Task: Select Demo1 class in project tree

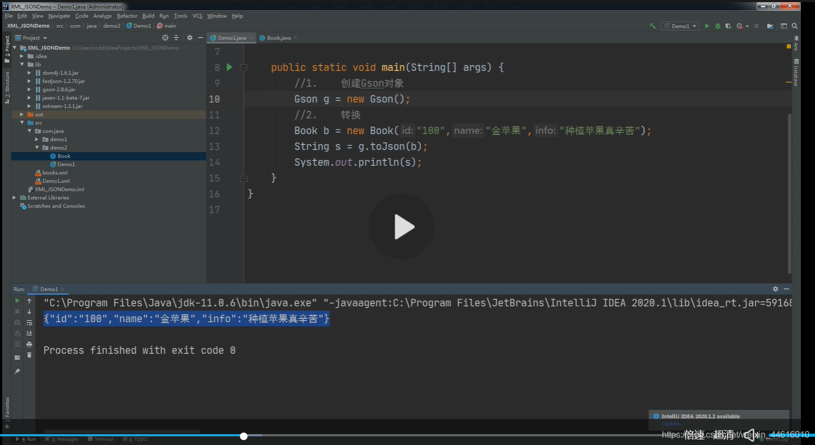Action: click(x=66, y=164)
